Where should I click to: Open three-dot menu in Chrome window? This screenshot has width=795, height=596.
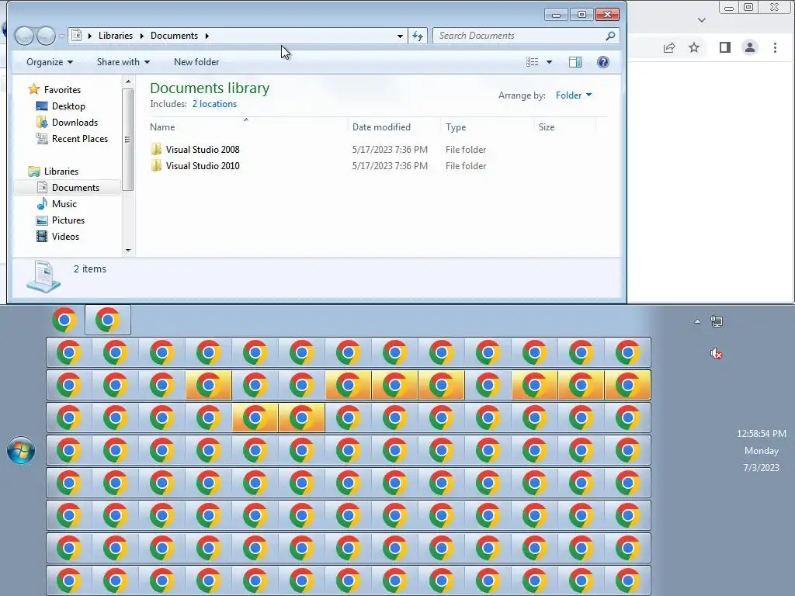tap(775, 47)
